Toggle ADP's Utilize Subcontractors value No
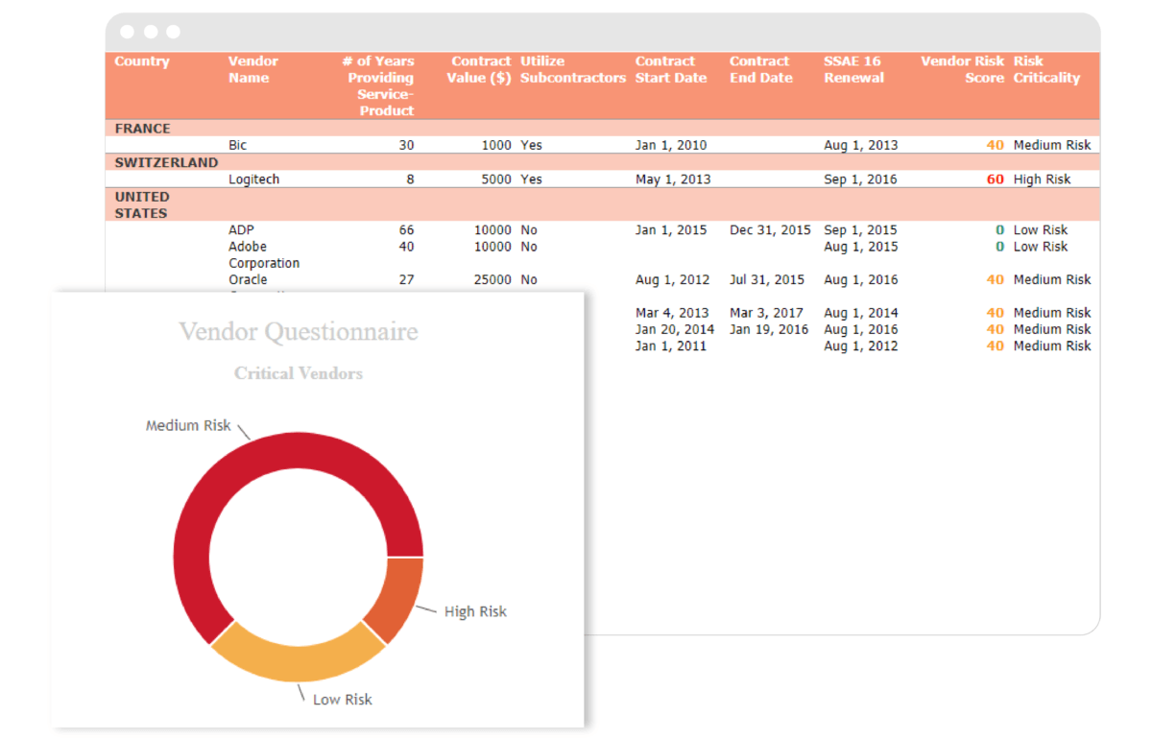The height and width of the screenshot is (740, 1152). coord(527,229)
